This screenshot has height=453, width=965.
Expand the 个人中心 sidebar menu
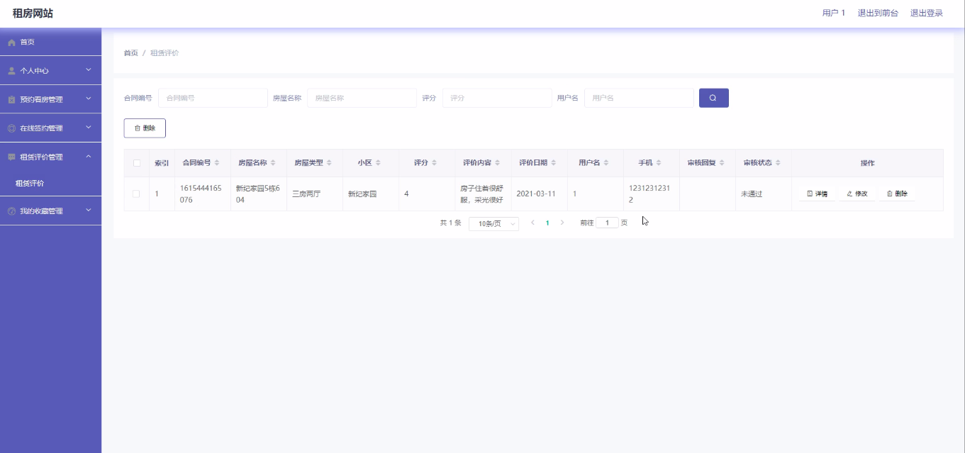(50, 71)
